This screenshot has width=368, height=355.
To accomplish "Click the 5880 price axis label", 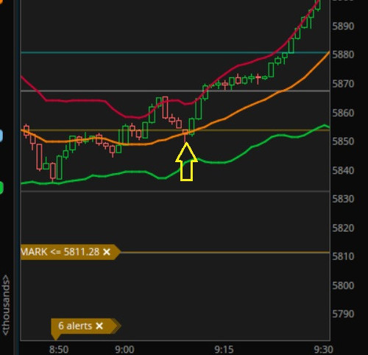I will (x=343, y=55).
